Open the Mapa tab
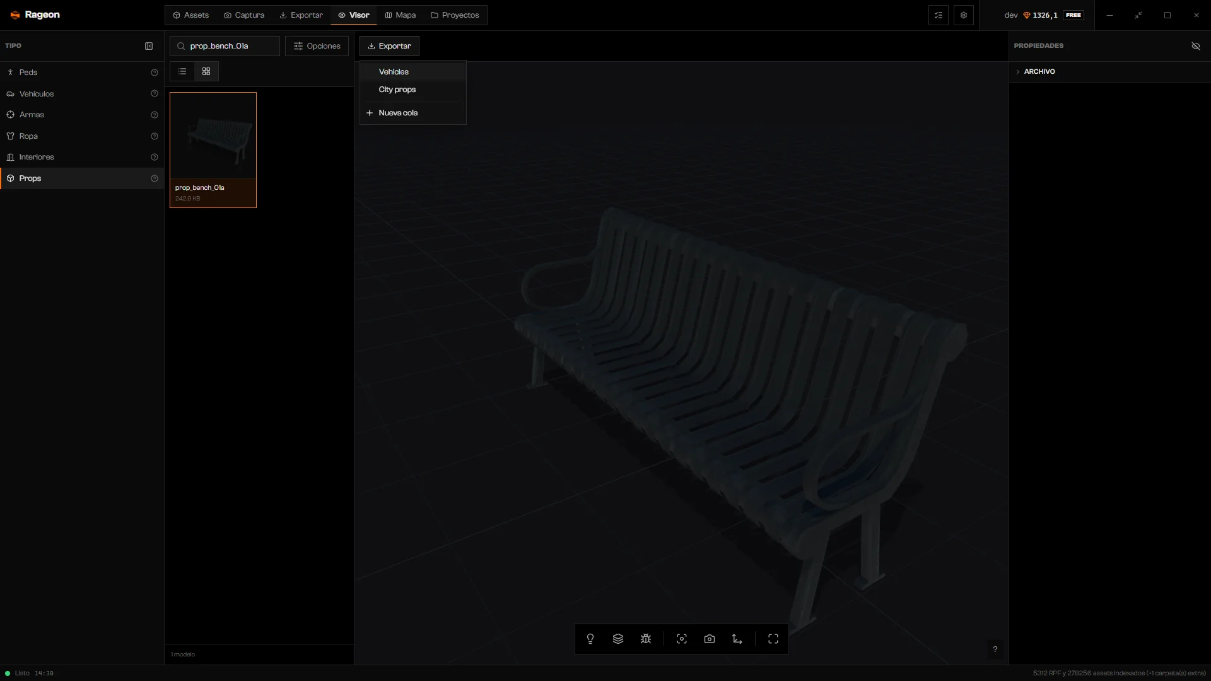Screen dimensions: 1211x681 401,15
